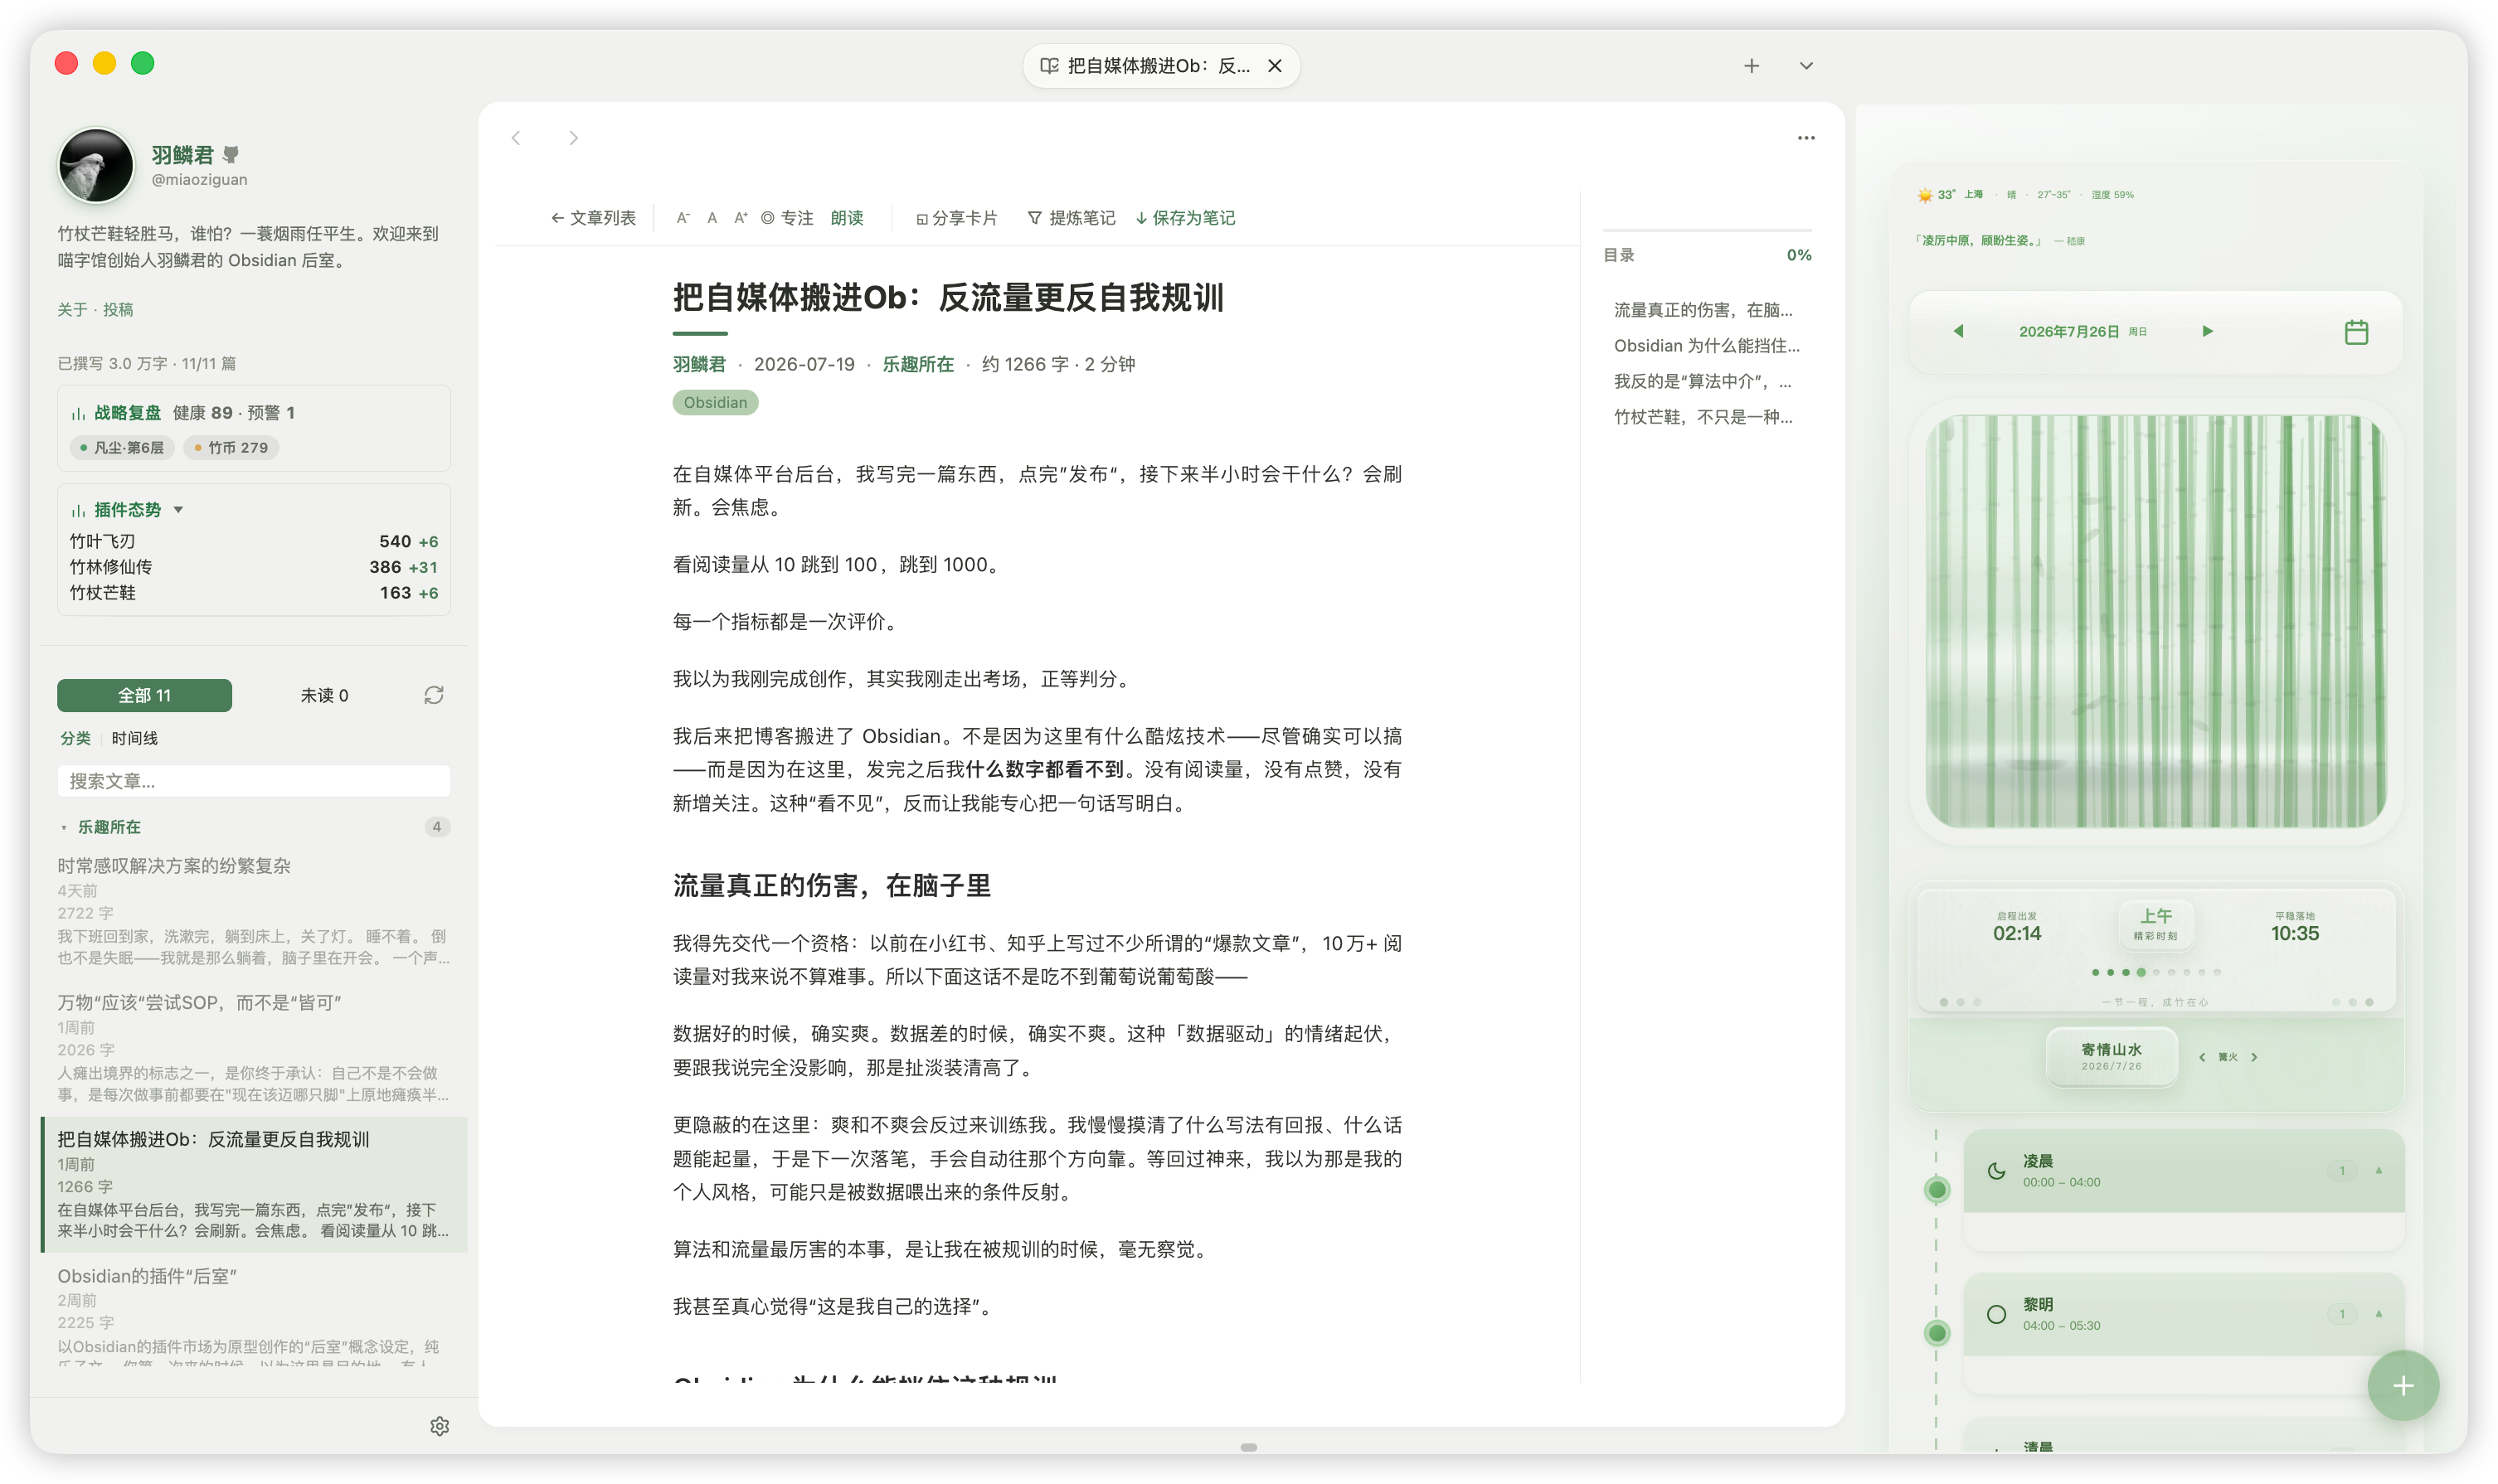Image resolution: width=2498 pixels, height=1484 pixels.
Task: Click the moon icon in 凌晨 block
Action: tap(1995, 1171)
